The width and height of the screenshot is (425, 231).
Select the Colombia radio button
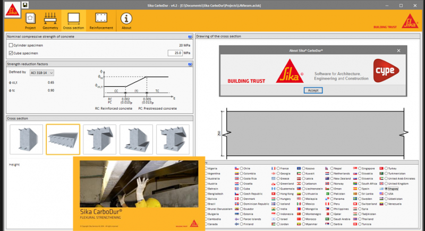[241, 173]
